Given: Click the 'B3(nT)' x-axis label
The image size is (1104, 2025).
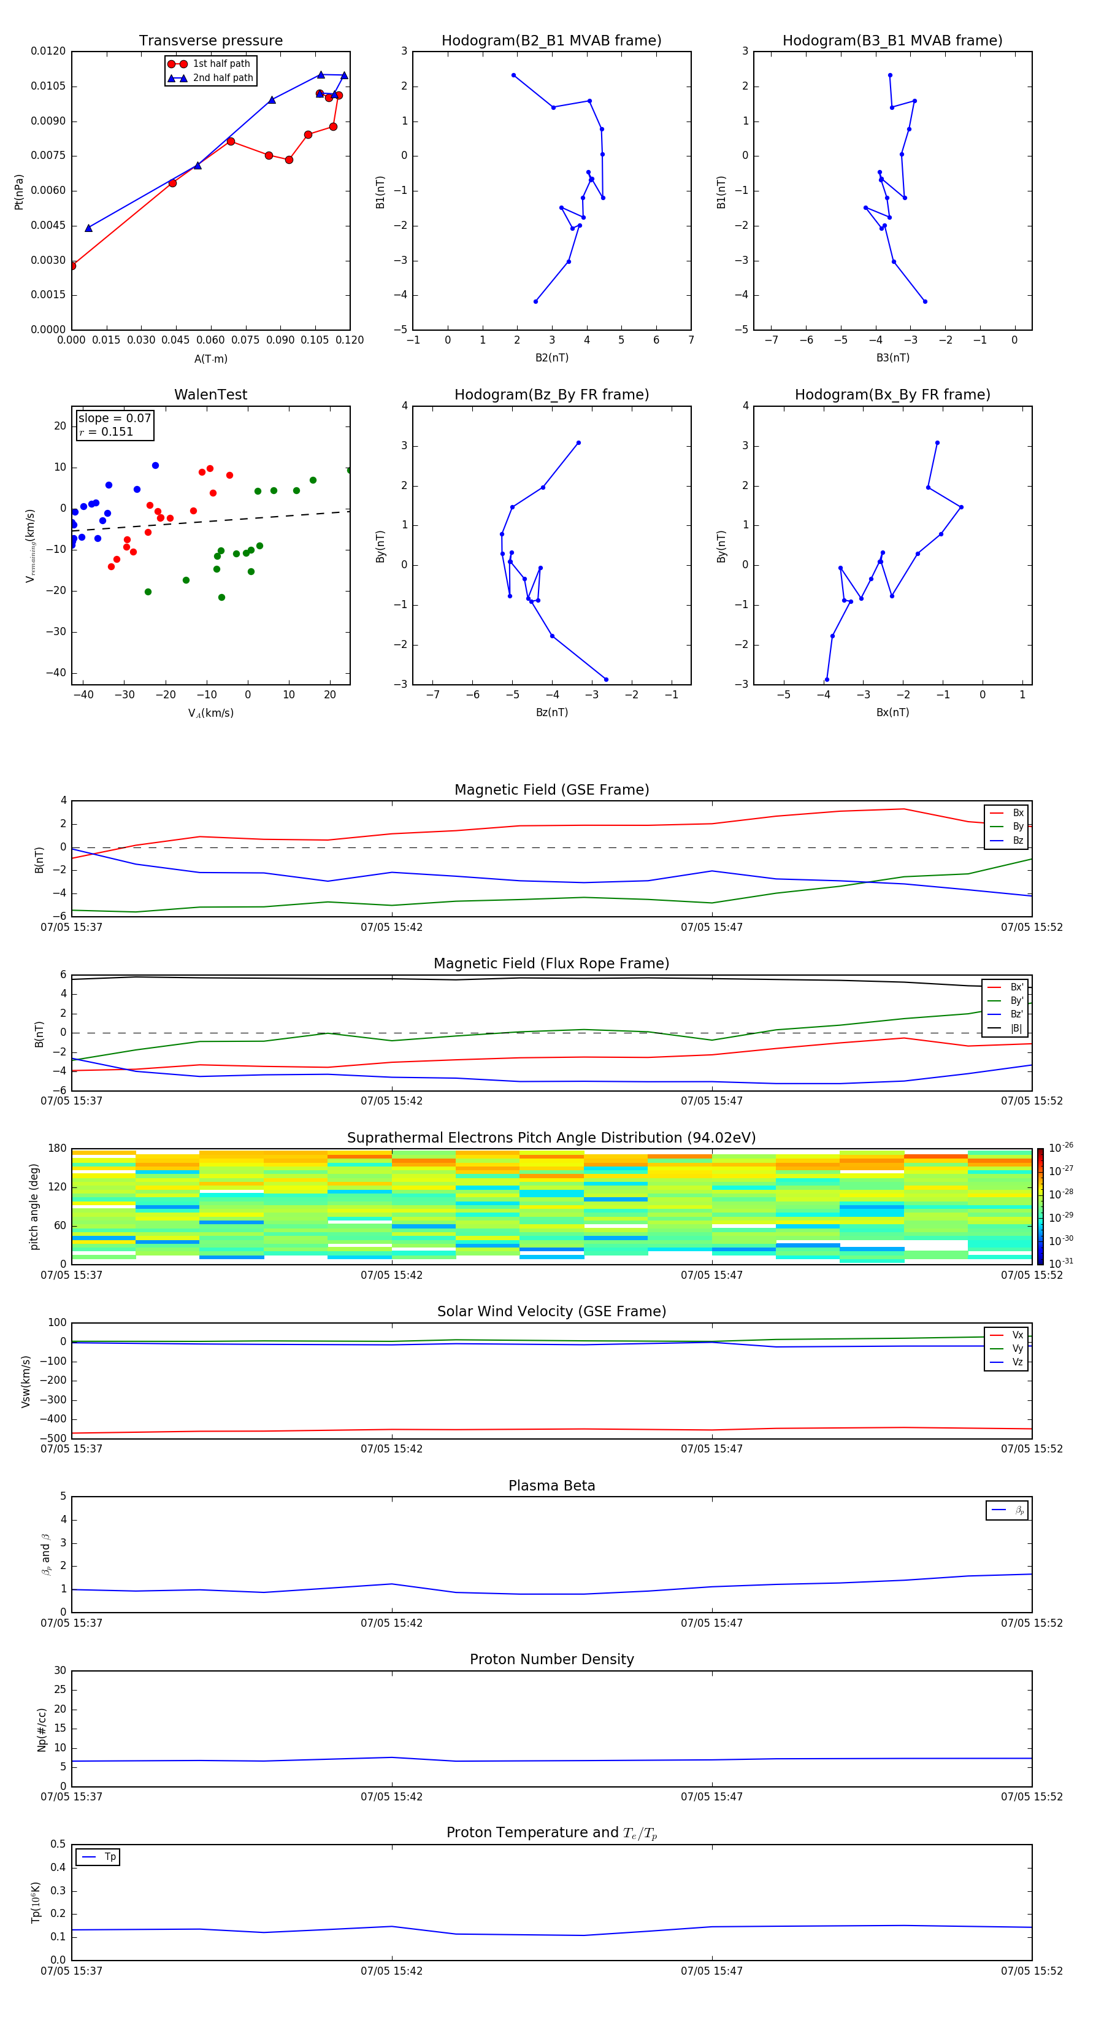Looking at the screenshot, I should (892, 358).
